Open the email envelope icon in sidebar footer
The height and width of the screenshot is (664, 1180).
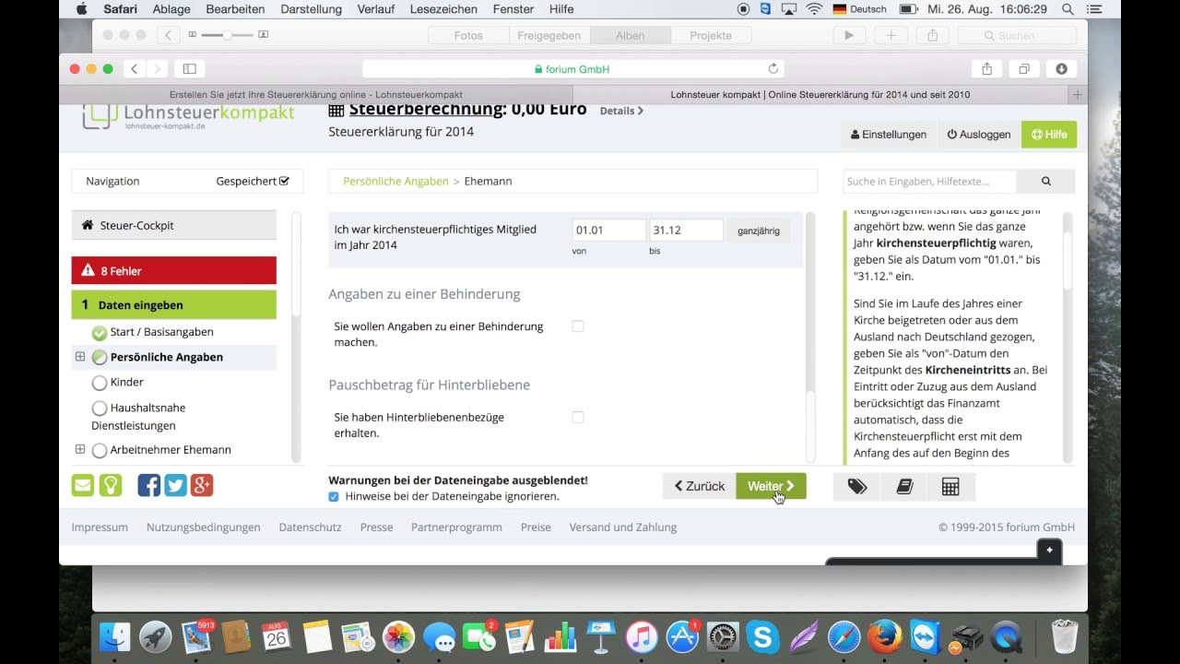[83, 485]
